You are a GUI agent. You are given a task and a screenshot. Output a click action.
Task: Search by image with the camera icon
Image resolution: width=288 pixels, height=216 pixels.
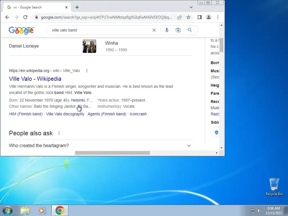pos(178,30)
